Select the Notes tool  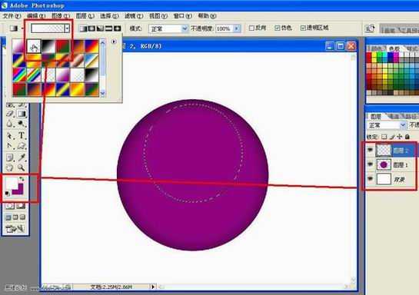point(10,157)
